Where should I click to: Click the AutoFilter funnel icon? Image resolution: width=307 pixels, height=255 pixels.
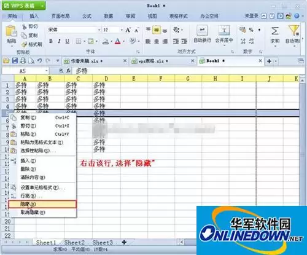[294, 30]
